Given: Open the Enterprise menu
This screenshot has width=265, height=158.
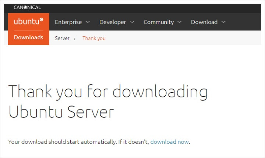Looking at the screenshot, I should point(68,22).
